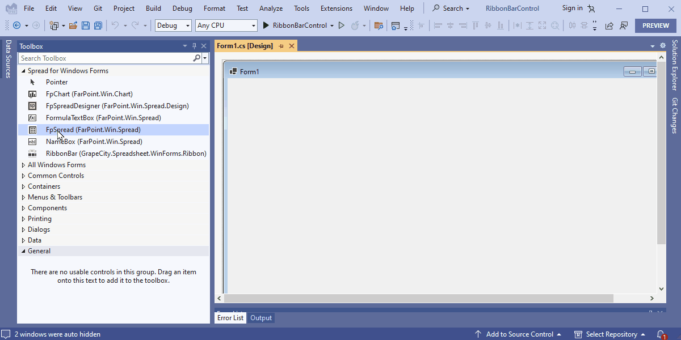Toggle the Toolbox pin to auto-hide
Viewport: 681px width, 340px height.
[x=194, y=46]
